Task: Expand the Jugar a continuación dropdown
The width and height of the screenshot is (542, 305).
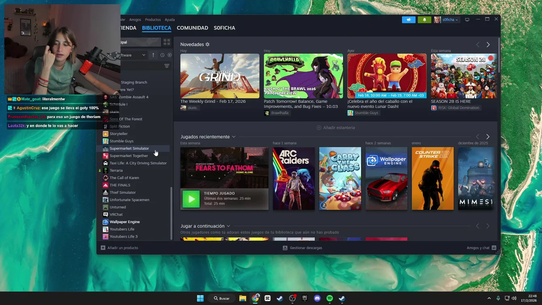Action: pos(228,226)
